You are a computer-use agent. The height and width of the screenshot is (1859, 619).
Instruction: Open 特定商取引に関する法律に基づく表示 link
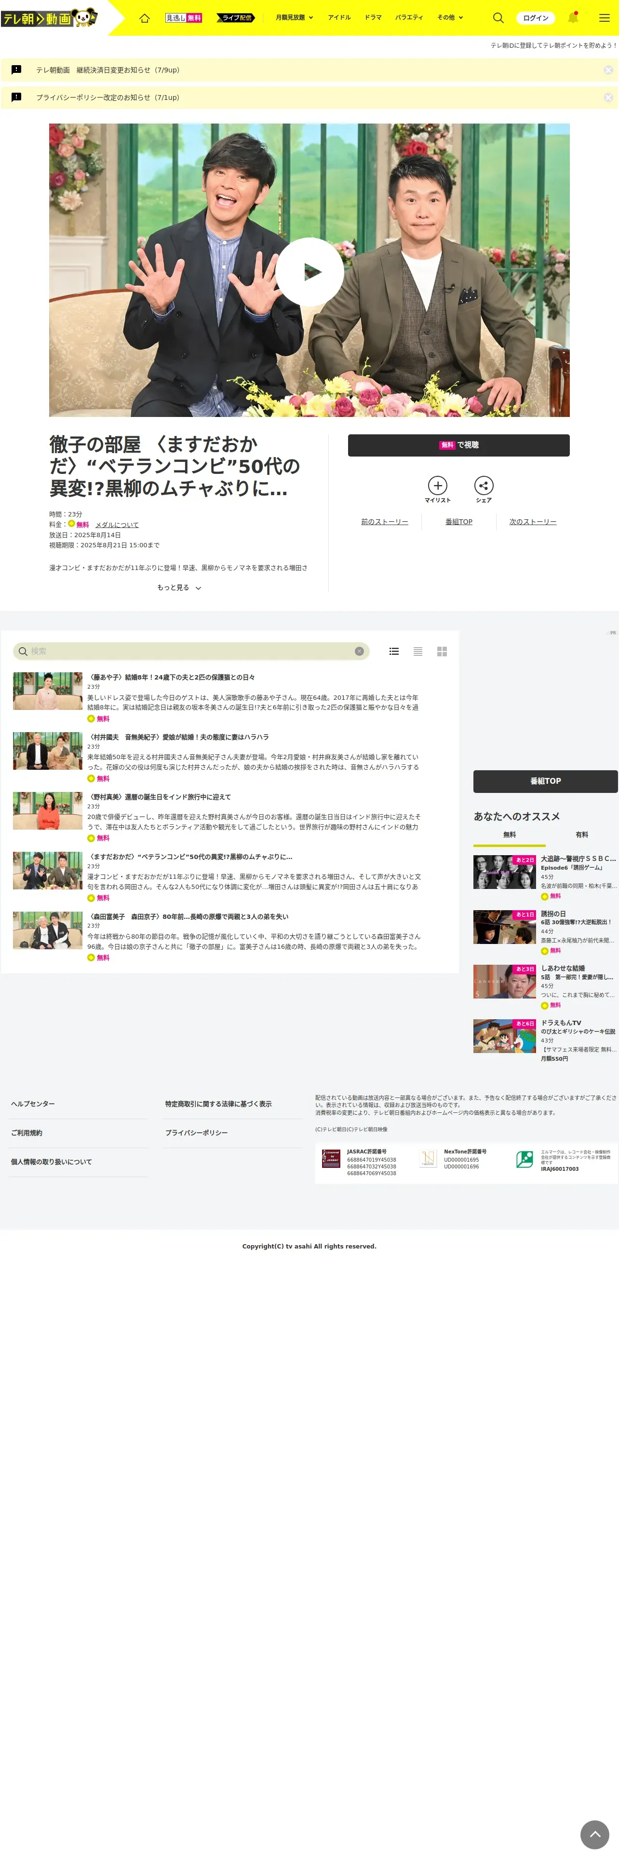[218, 1103]
